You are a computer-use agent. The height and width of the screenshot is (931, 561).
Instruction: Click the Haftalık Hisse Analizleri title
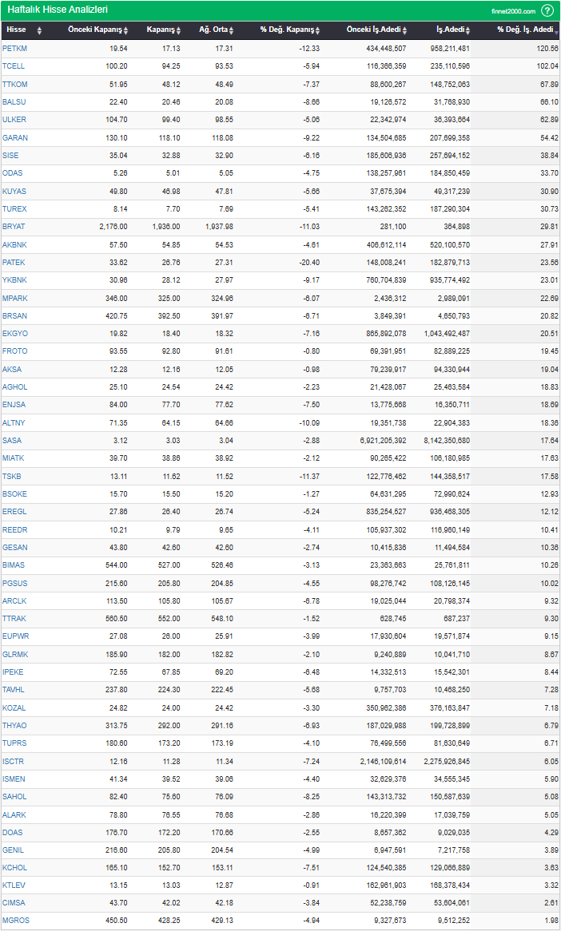pyautogui.click(x=58, y=10)
